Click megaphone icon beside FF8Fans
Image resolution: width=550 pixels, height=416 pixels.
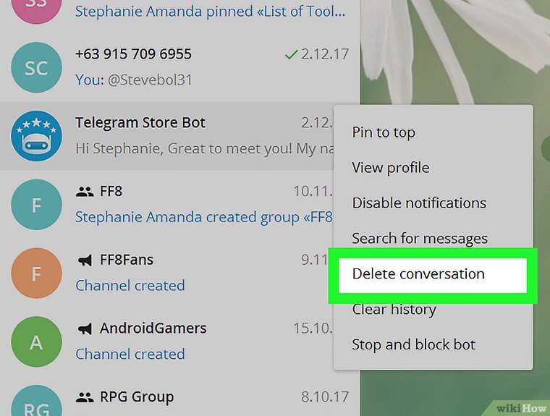[85, 260]
